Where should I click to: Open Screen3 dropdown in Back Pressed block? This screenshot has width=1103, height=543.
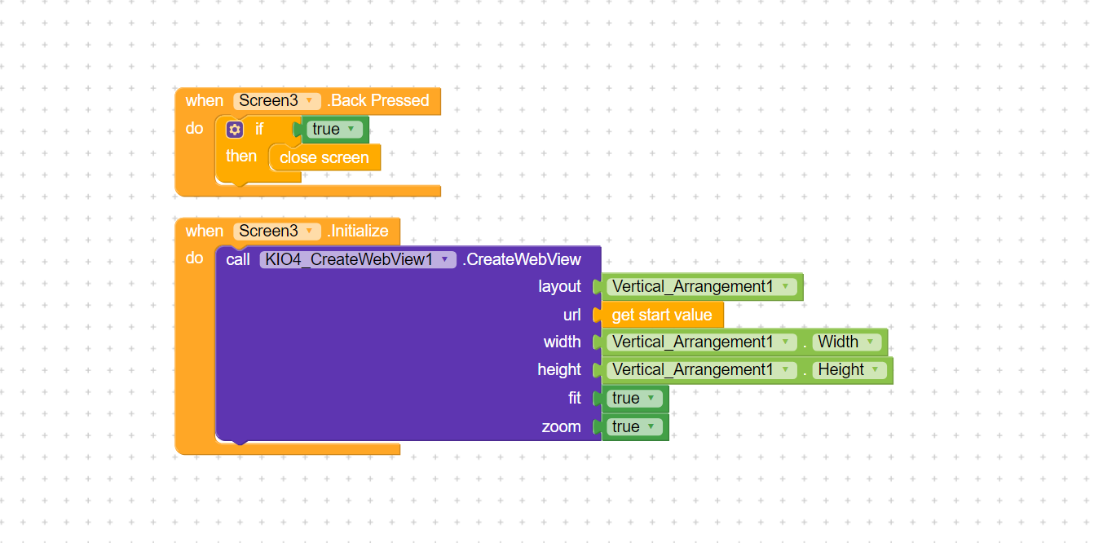(x=277, y=101)
